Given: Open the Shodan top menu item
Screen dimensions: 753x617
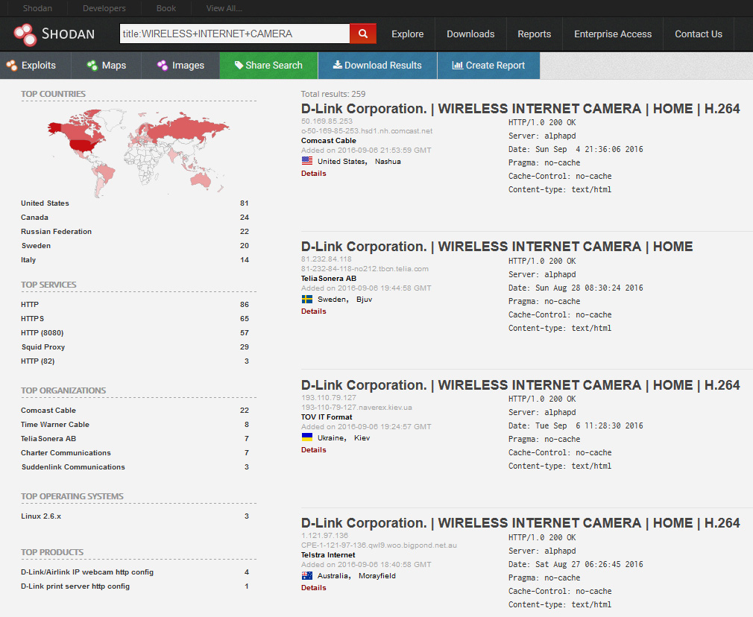Looking at the screenshot, I should point(37,8).
